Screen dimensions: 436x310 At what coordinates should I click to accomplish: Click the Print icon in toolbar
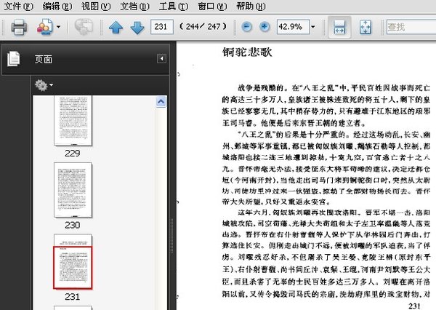click(x=19, y=28)
